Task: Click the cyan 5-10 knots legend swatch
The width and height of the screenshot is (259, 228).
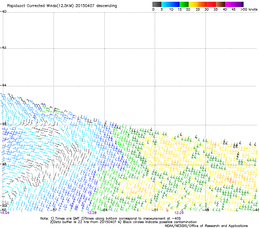Action: (166, 4)
